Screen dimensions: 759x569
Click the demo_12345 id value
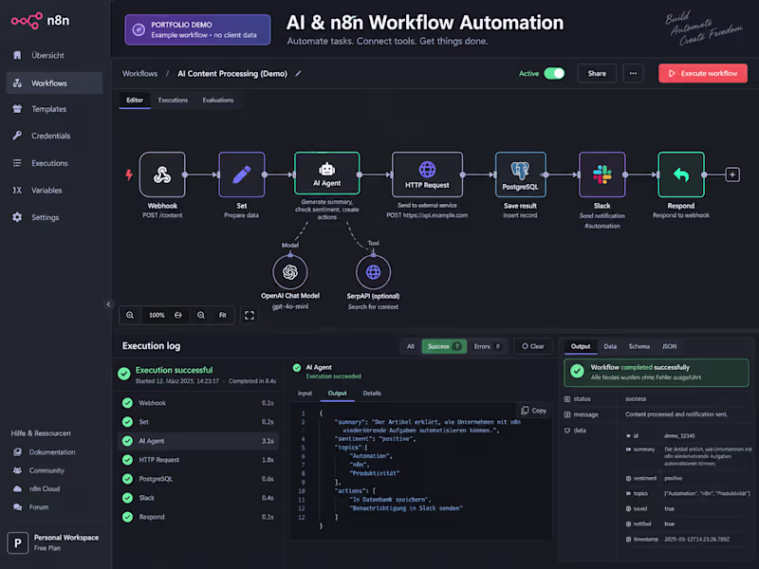(679, 436)
